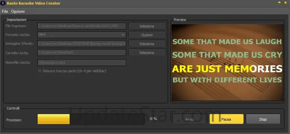Image resolution: width=290 pixels, height=134 pixels.
Task: Click the Immagine Sfondo path field
Action: [81, 44]
